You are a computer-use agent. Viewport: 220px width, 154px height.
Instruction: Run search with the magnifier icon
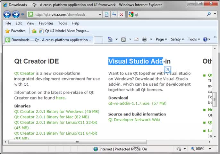click(x=209, y=14)
